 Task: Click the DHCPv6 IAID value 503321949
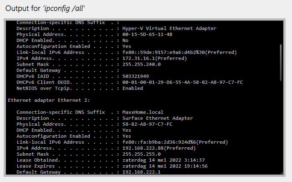coord(136,76)
